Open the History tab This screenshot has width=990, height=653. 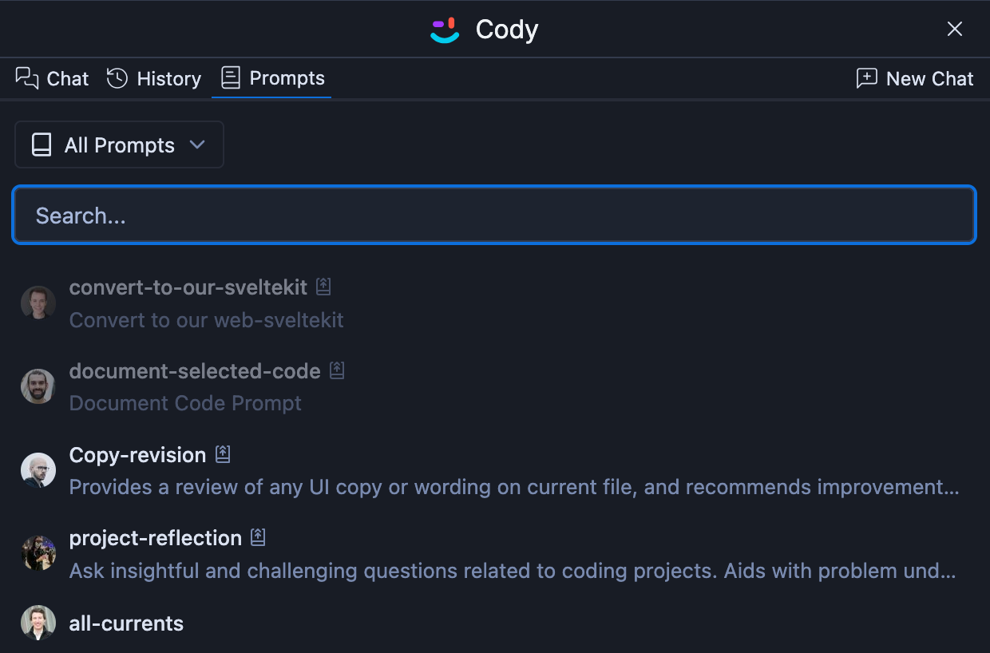pyautogui.click(x=154, y=78)
